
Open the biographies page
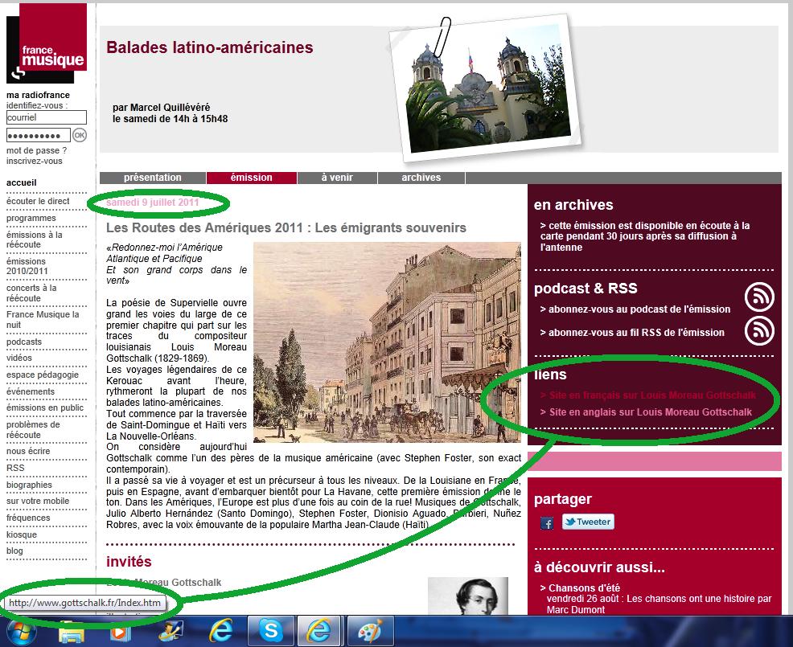coord(29,485)
